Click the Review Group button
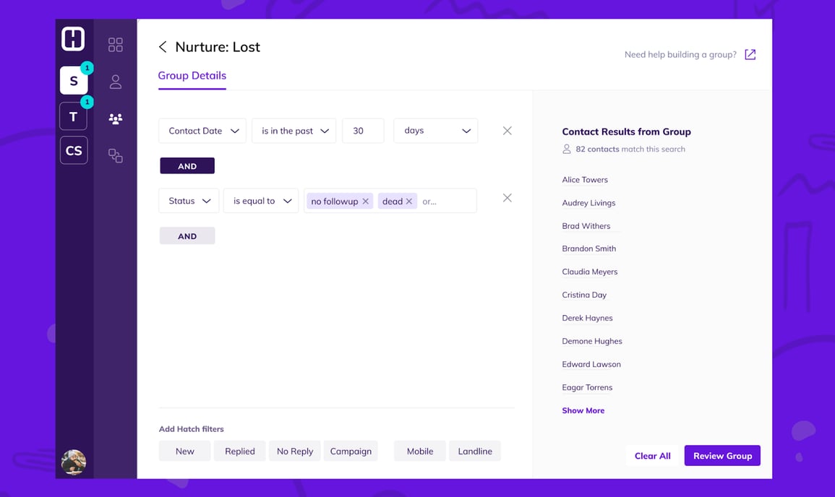The image size is (835, 497). point(722,455)
